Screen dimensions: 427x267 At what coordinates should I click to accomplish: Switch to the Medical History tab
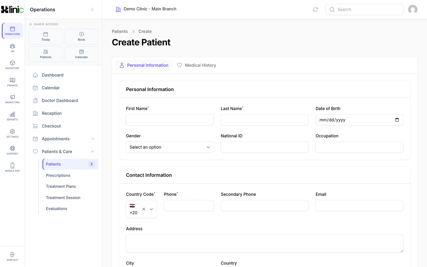(197, 65)
